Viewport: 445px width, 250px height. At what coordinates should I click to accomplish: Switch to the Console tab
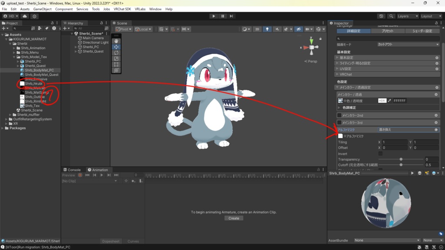[x=72, y=170]
